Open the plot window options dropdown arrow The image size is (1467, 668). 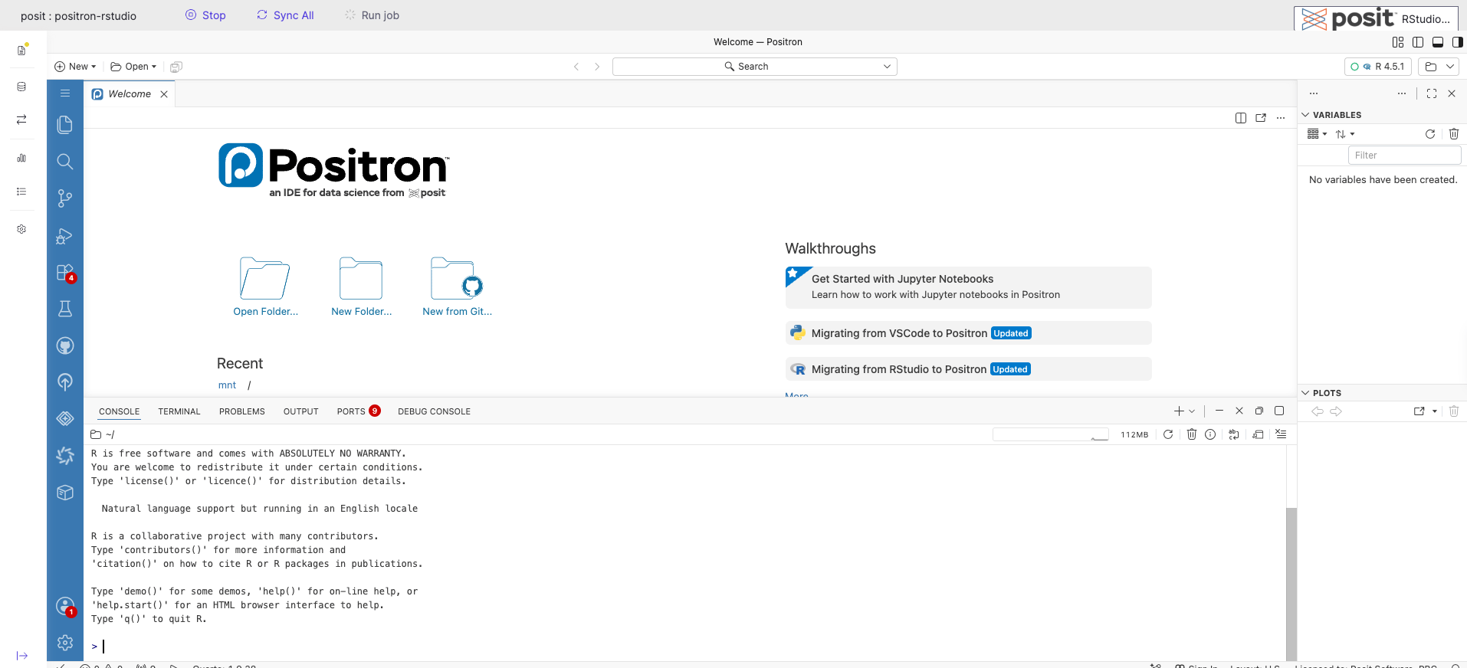tap(1435, 411)
